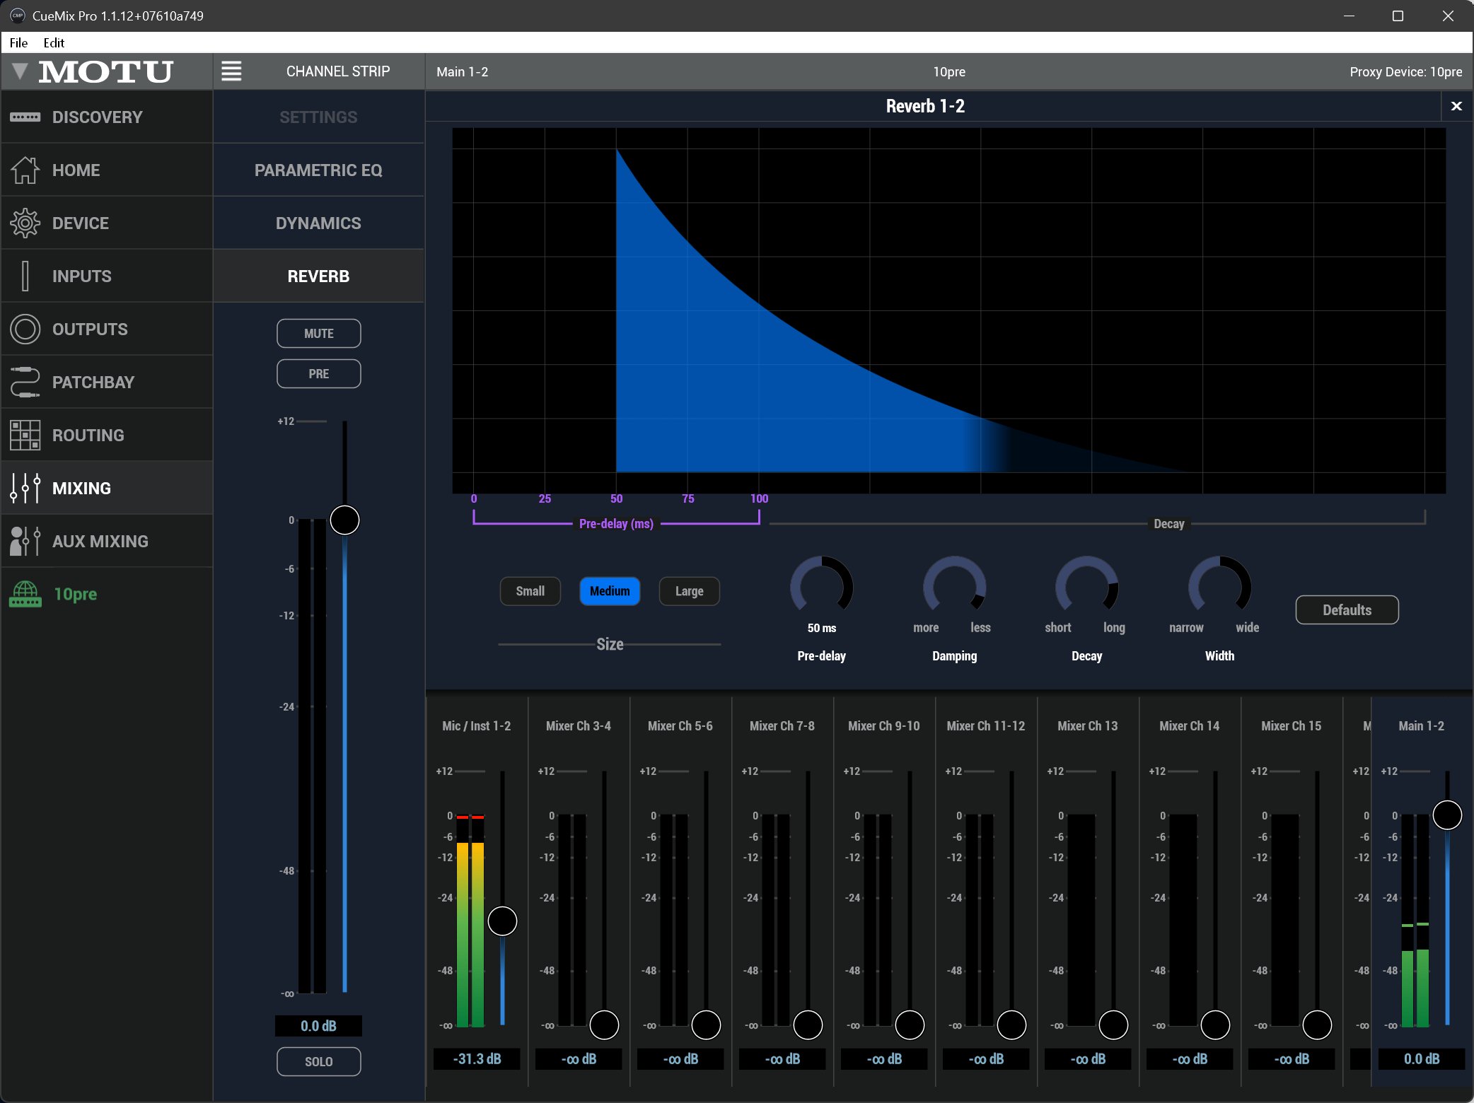Click the CueMix Pro app icon in title bar

tap(17, 16)
